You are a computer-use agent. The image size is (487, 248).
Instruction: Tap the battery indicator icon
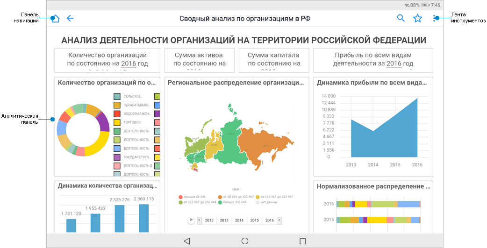click(x=425, y=5)
